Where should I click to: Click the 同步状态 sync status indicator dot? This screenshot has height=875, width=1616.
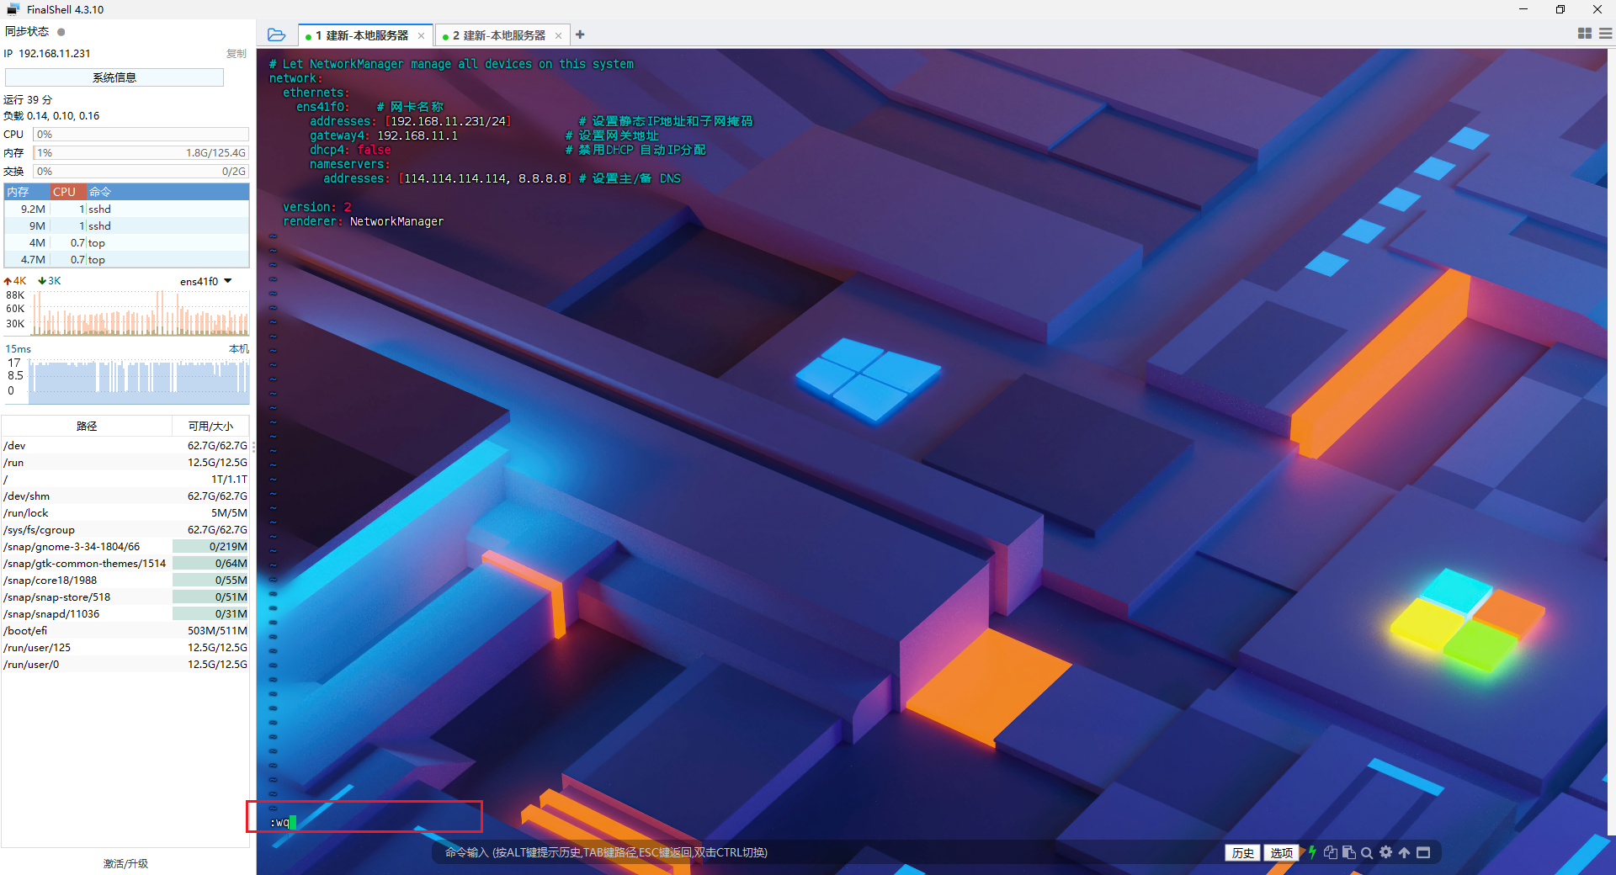(61, 32)
